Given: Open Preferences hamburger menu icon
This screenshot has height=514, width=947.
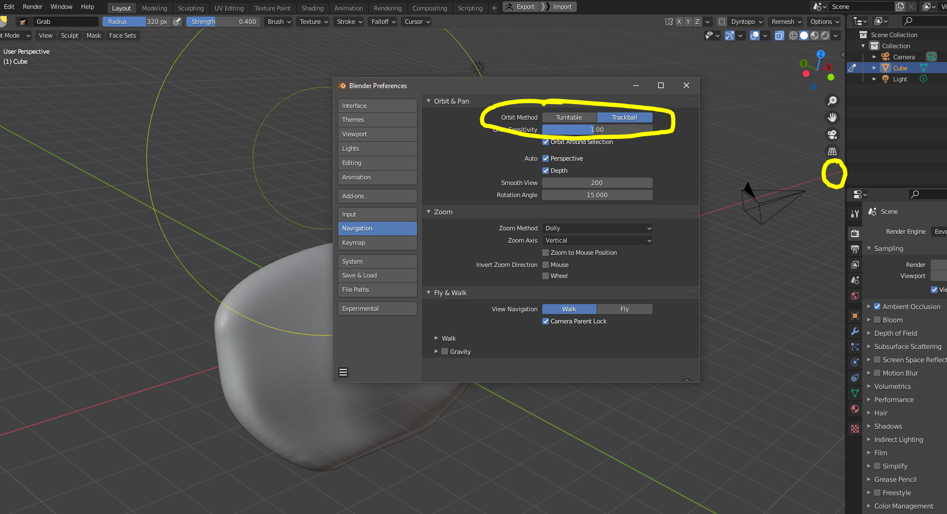Looking at the screenshot, I should pyautogui.click(x=343, y=372).
